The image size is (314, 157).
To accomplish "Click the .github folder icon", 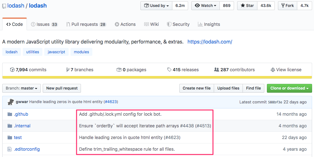I will click(x=9, y=114).
